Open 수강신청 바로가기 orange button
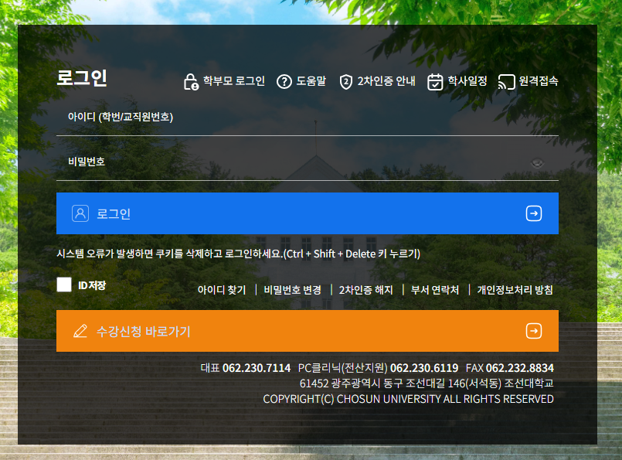This screenshot has width=622, height=460. [x=307, y=331]
